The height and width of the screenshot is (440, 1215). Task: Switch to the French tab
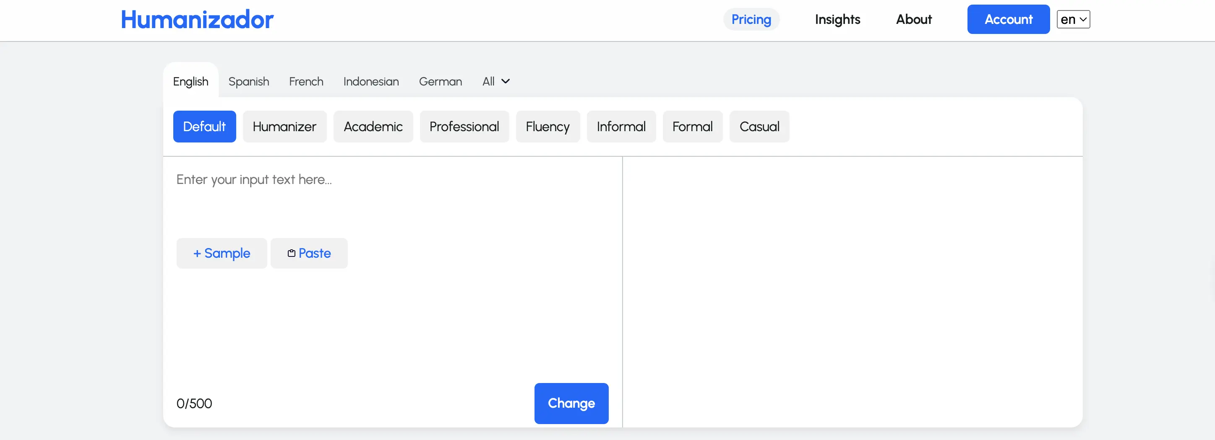coord(306,81)
